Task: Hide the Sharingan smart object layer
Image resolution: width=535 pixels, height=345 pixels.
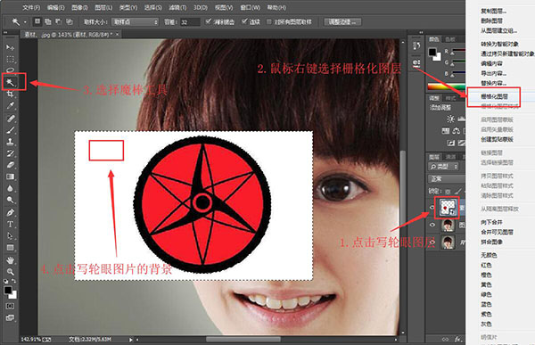Action: pyautogui.click(x=432, y=208)
